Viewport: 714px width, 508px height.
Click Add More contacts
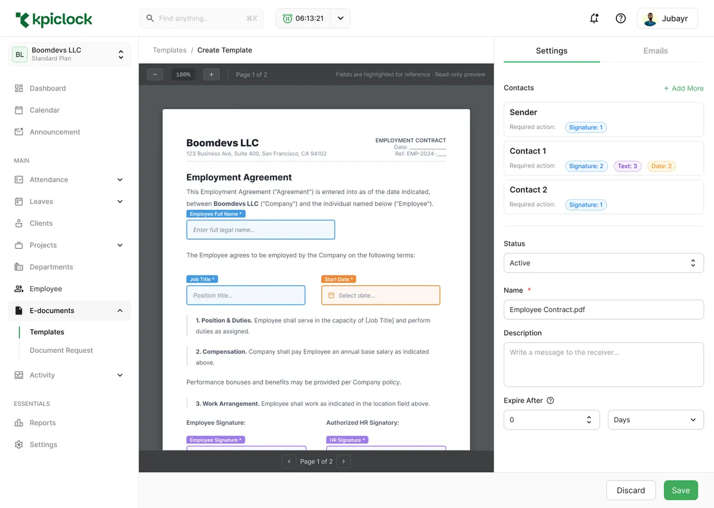tap(684, 88)
